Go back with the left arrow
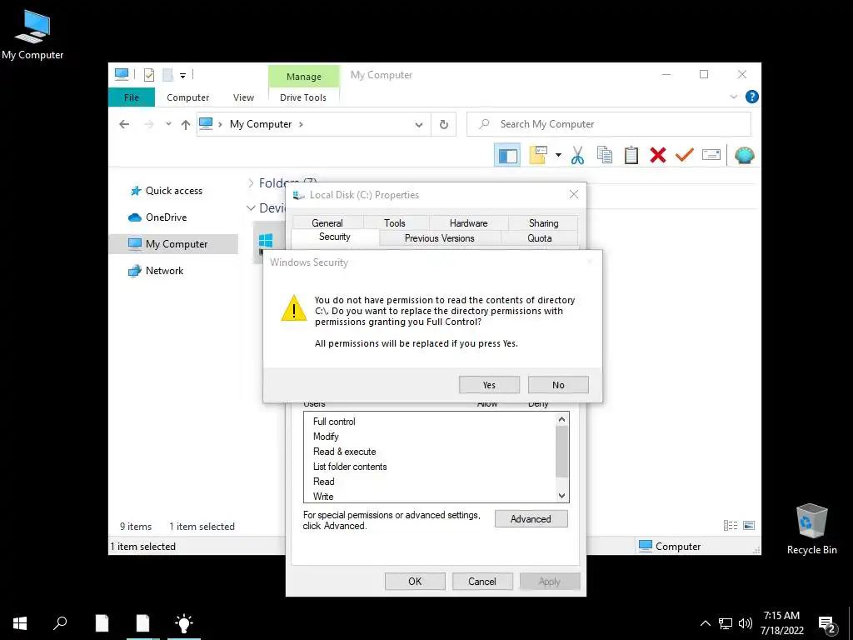The width and height of the screenshot is (853, 640). [124, 125]
